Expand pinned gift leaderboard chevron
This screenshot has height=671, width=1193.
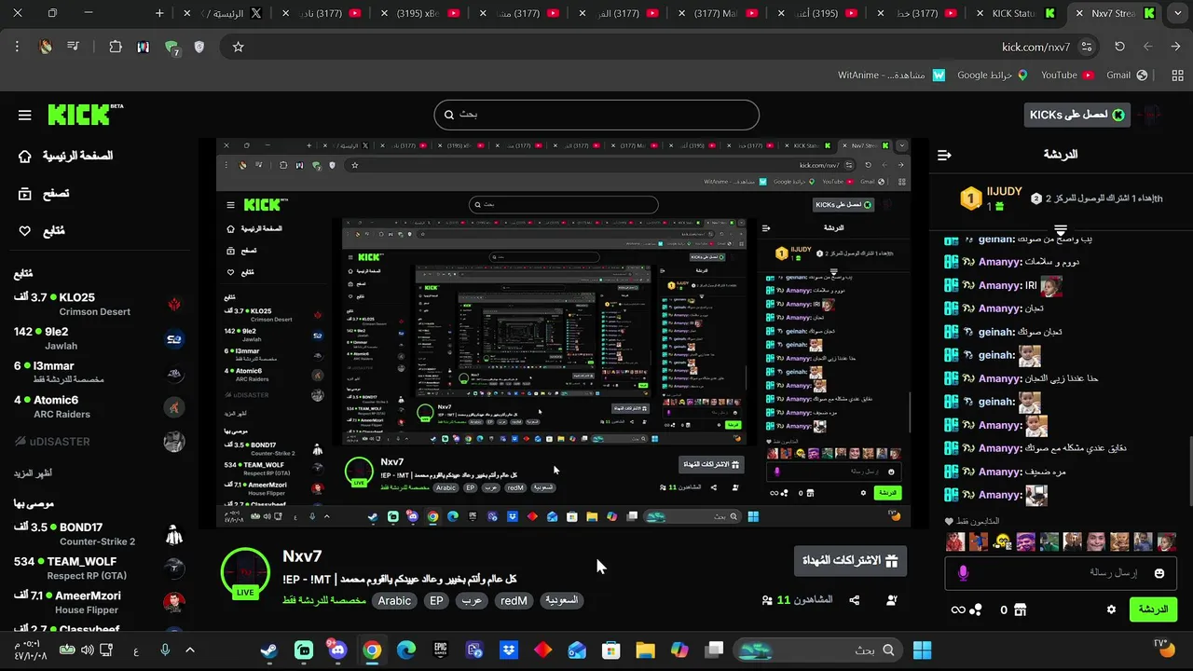pos(1061,229)
